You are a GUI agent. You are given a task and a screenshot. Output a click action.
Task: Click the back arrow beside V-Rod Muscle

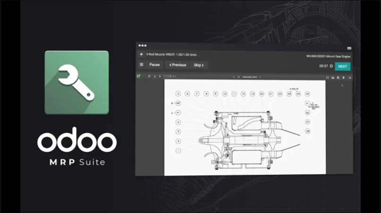coord(142,54)
